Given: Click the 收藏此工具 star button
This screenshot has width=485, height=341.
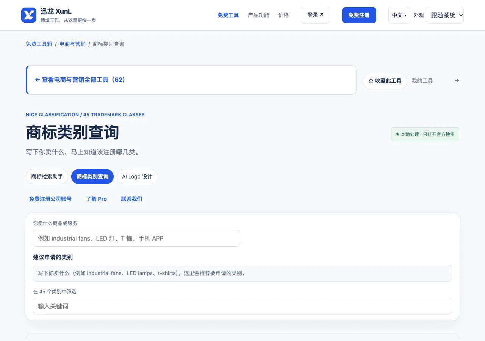Looking at the screenshot, I should [x=385, y=81].
